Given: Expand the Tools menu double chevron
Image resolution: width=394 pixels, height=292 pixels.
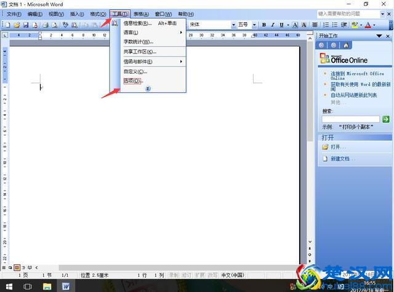Looking at the screenshot, I should (148, 89).
